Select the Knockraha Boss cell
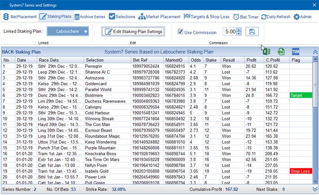319x195 pixels. click(107, 154)
